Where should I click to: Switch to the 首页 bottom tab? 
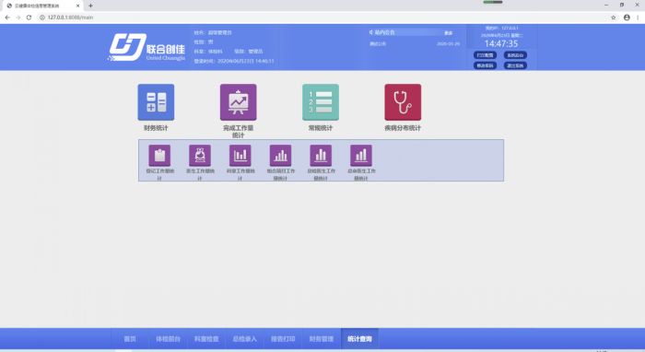point(130,339)
